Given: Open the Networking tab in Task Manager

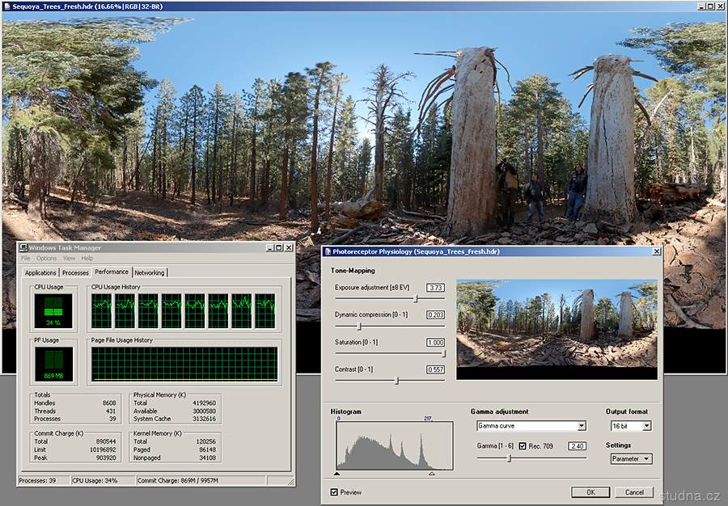Looking at the screenshot, I should pos(149,273).
